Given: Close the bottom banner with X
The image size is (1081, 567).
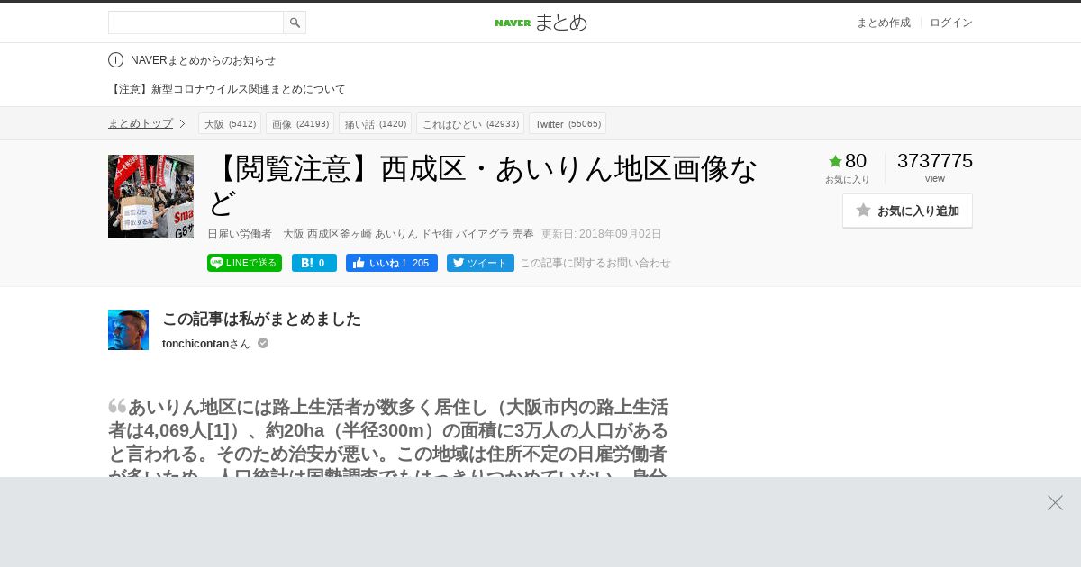Looking at the screenshot, I should (1055, 502).
